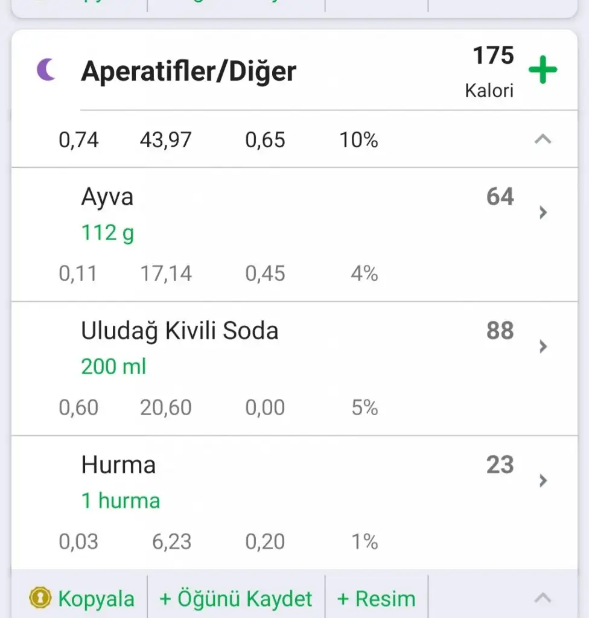This screenshot has height=618, width=589.
Task: Collapse the meal using the bottom chevron
Action: pyautogui.click(x=543, y=597)
